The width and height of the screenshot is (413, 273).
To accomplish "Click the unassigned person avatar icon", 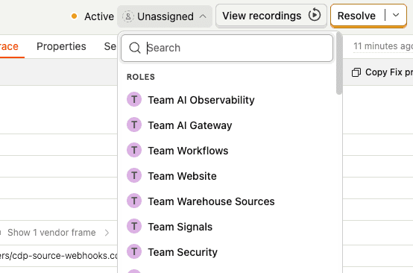I will point(128,16).
